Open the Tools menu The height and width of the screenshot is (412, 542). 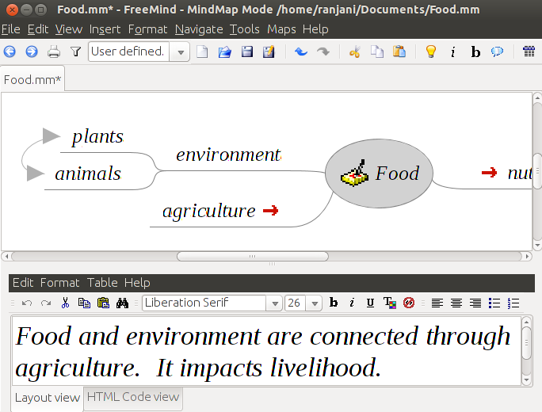click(x=245, y=29)
